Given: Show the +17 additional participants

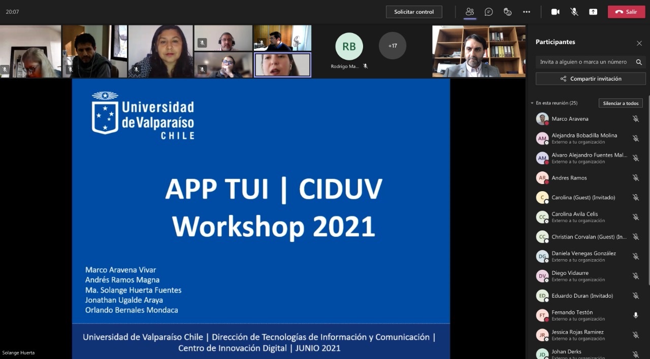Looking at the screenshot, I should click(393, 46).
